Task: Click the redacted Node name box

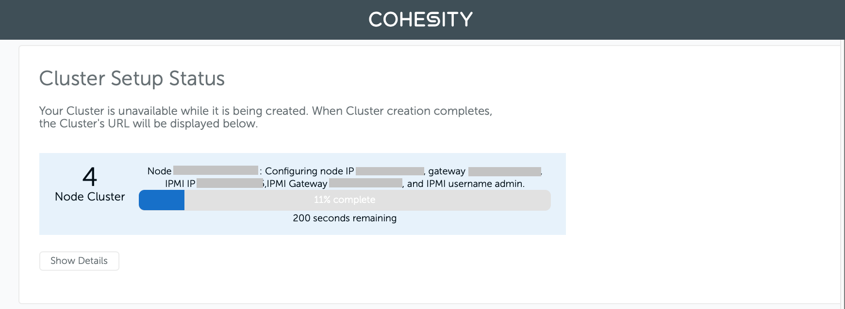Action: (215, 170)
